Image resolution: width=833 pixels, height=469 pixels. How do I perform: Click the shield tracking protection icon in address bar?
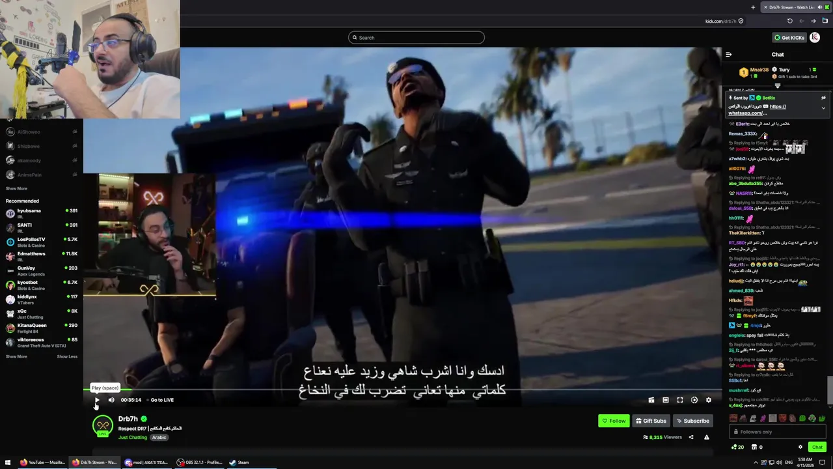click(741, 21)
